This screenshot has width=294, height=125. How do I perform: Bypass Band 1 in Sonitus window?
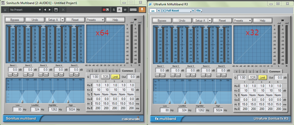pos(15,74)
